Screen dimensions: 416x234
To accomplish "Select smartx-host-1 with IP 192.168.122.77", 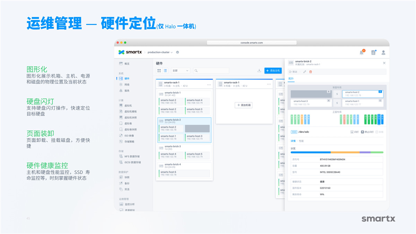I will [363, 103].
